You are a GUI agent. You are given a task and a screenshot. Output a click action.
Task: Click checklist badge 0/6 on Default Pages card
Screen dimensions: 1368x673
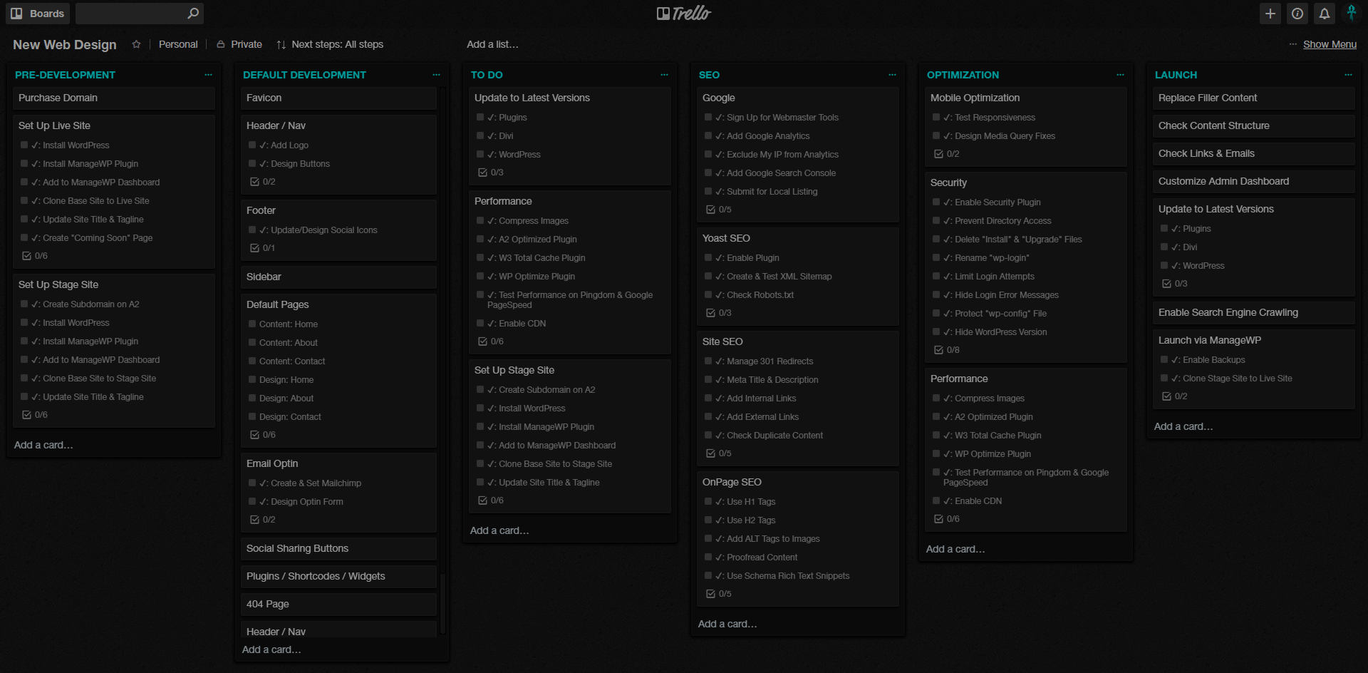coord(263,435)
